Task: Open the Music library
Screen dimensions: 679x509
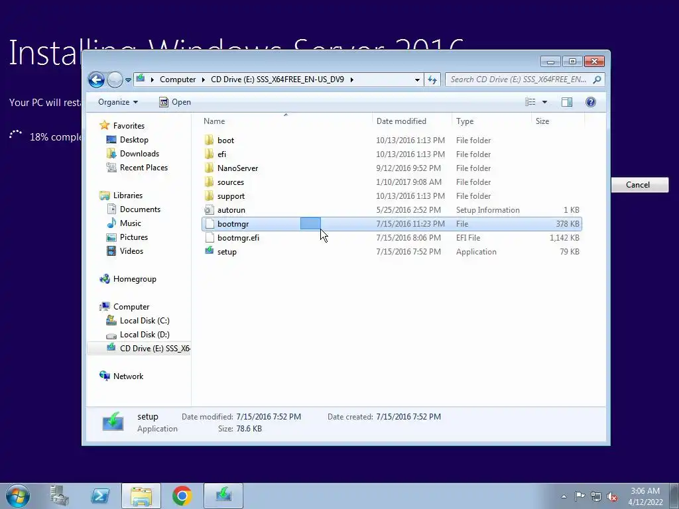Action: tap(131, 223)
